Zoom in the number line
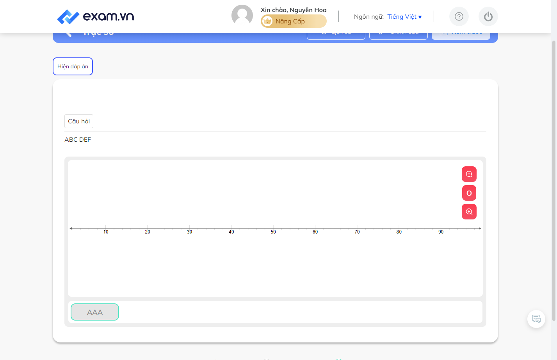This screenshot has width=557, height=360. pos(469,212)
